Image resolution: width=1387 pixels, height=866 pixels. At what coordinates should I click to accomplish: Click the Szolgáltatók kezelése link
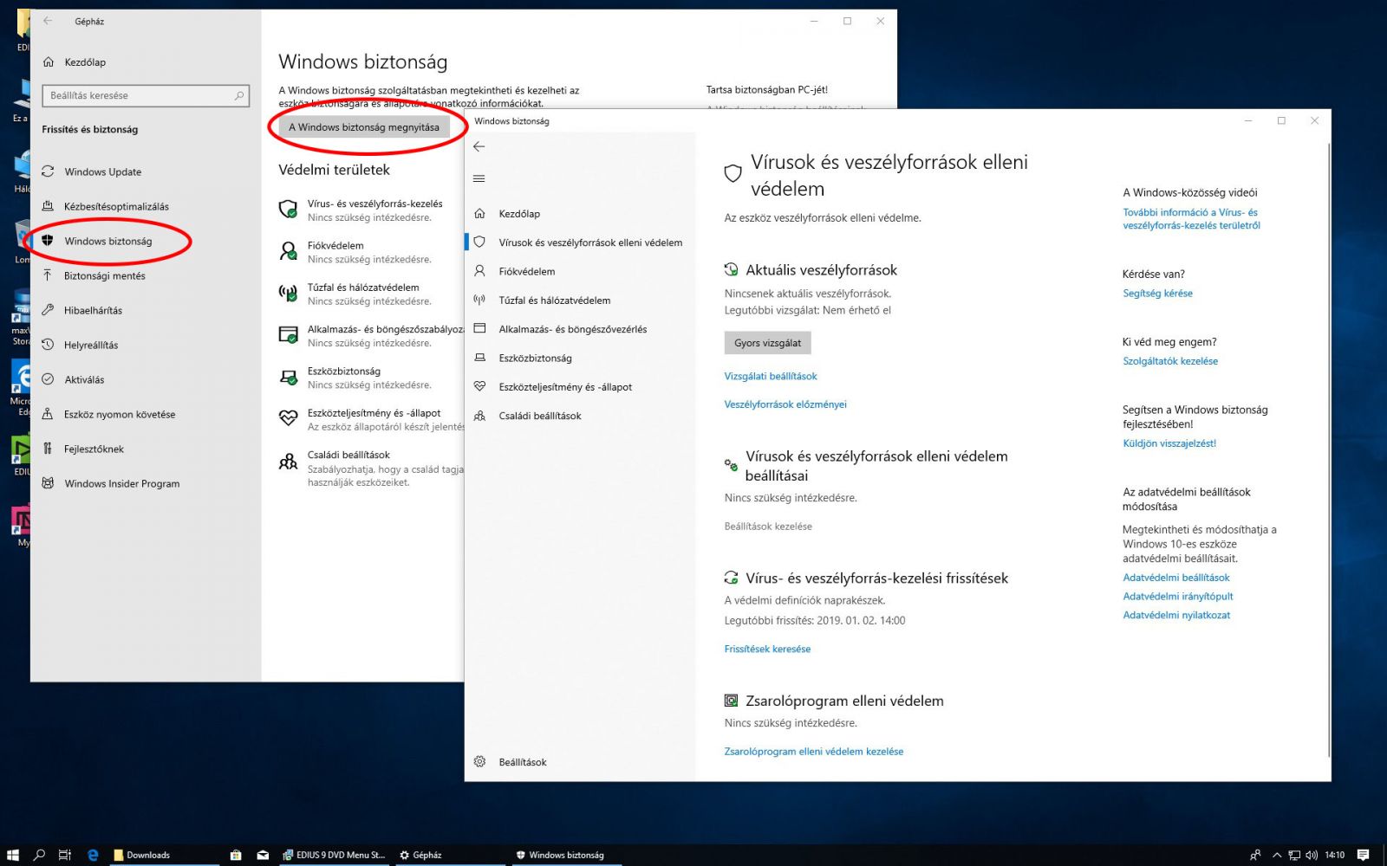point(1170,361)
